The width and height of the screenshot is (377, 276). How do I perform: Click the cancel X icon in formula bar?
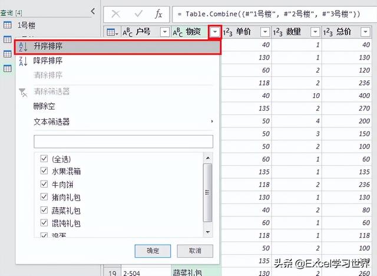pos(115,14)
